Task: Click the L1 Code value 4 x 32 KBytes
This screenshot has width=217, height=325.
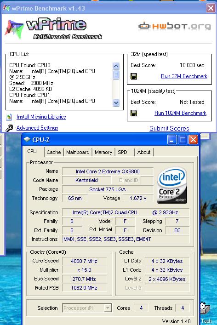Action: [167, 270]
